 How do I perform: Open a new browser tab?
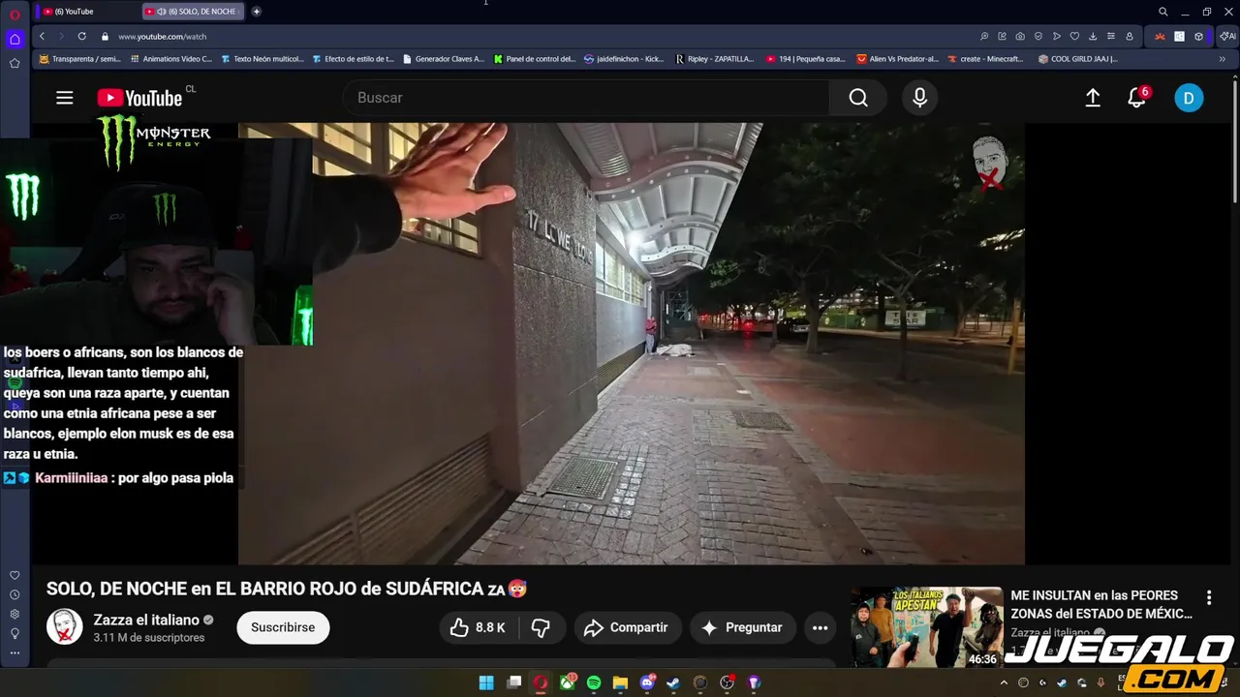click(257, 12)
